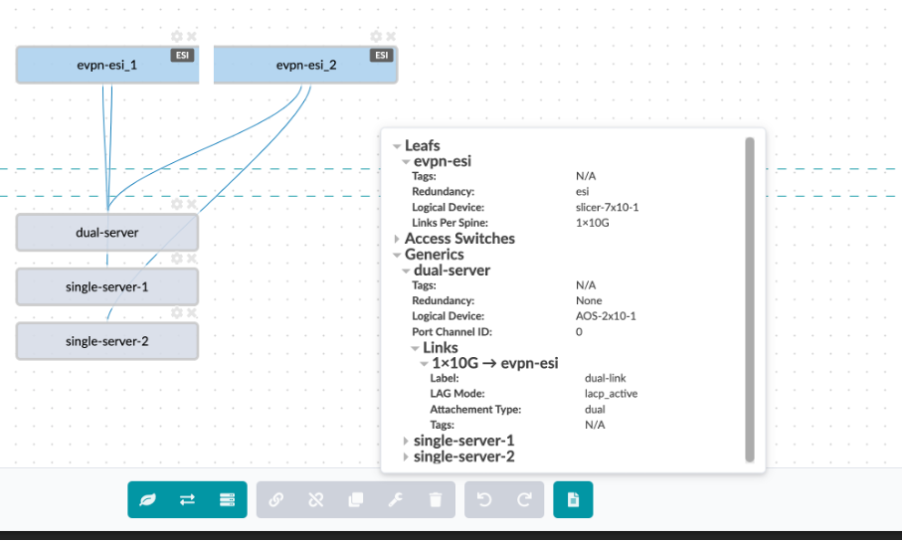Image resolution: width=903 pixels, height=541 pixels.
Task: Expand the Access Switches section
Action: pyautogui.click(x=397, y=239)
